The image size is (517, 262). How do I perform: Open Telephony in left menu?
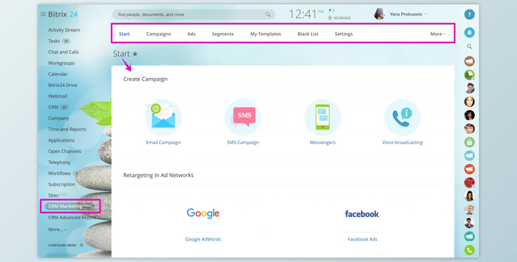pos(59,162)
